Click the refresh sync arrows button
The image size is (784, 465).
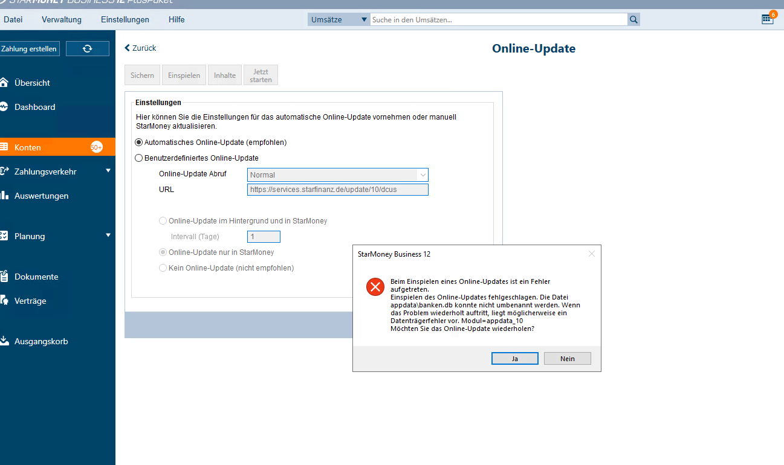pos(88,49)
